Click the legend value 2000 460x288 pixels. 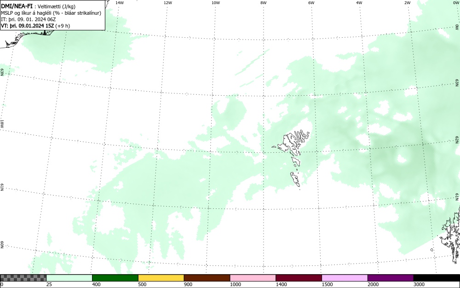(373, 284)
